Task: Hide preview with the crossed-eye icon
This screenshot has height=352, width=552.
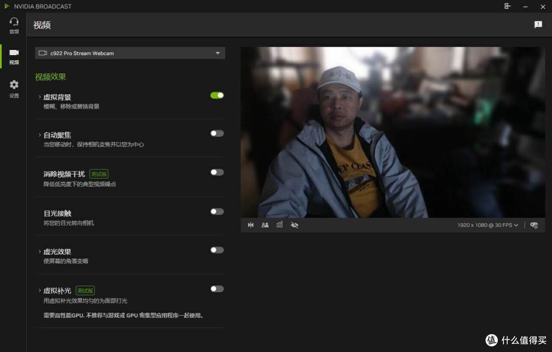Action: [x=295, y=225]
